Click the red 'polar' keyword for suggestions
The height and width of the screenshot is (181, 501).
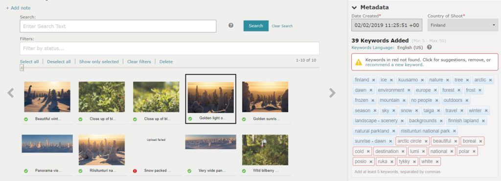[x=464, y=151]
